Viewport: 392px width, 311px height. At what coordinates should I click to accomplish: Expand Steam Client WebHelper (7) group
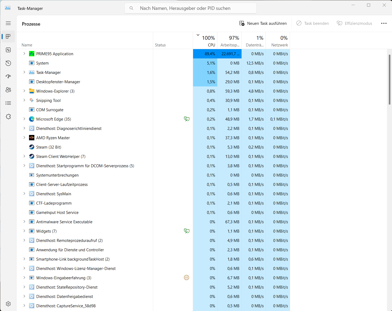click(x=24, y=156)
